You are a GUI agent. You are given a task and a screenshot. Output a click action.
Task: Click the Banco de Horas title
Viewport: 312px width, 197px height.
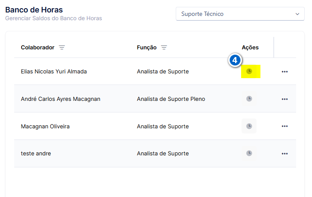click(x=34, y=10)
